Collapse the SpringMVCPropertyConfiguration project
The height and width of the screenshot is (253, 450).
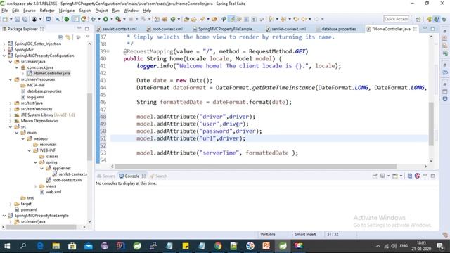pyautogui.click(x=4, y=56)
